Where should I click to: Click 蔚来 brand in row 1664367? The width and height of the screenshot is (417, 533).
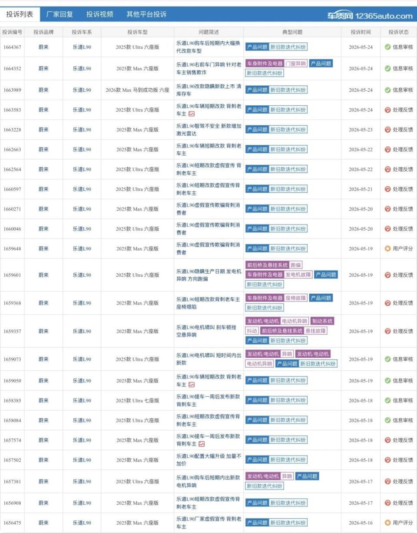click(x=43, y=47)
